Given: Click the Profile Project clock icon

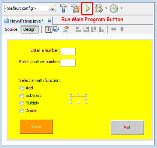Looking at the screenshot, I should point(114,8).
